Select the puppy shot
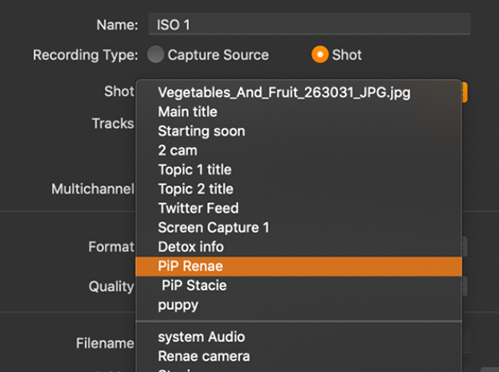 (x=299, y=305)
